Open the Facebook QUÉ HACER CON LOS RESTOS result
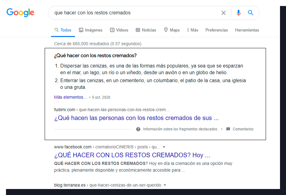This screenshot has width=286, height=195. tap(132, 155)
